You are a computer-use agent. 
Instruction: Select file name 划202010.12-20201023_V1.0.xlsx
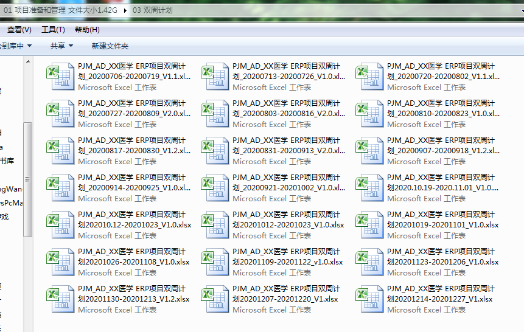pyautogui.click(x=134, y=225)
